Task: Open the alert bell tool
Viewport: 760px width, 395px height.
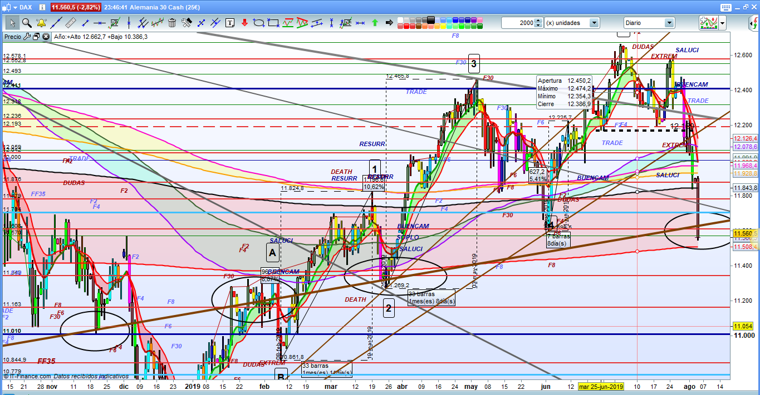Action: [41, 23]
